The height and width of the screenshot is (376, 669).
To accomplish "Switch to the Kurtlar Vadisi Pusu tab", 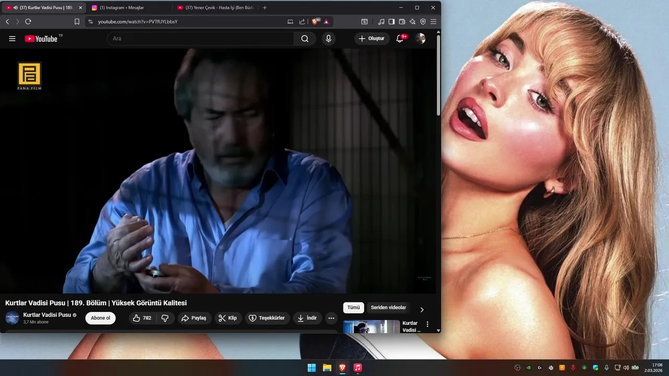I will click(x=44, y=8).
